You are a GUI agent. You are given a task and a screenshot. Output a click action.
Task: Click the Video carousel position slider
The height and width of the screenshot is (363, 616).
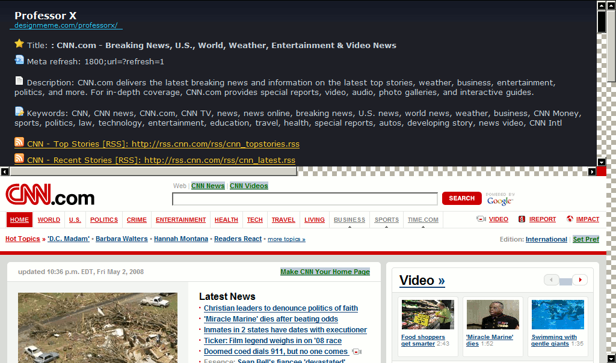coord(565,281)
